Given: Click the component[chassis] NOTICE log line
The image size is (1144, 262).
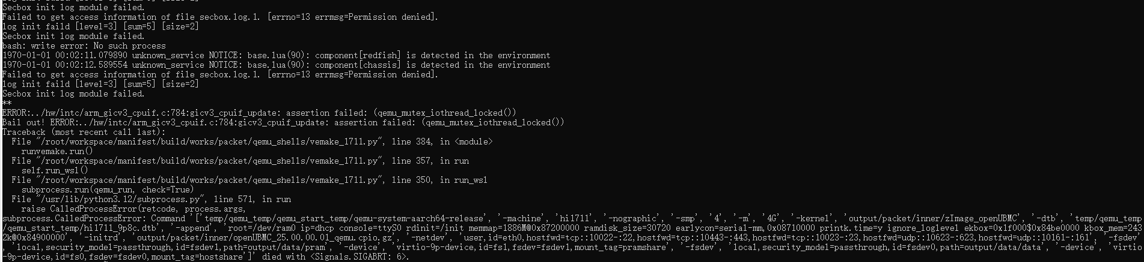Looking at the screenshot, I should pos(276,65).
